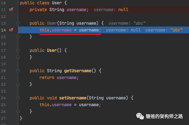Fold the getUsername method at line 20
The height and width of the screenshot is (125, 189).
coord(18,71)
